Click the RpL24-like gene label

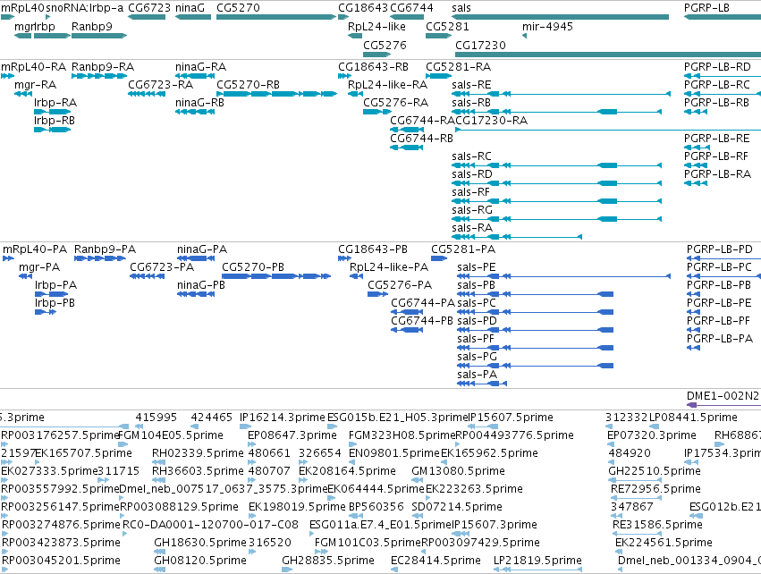pos(376,27)
